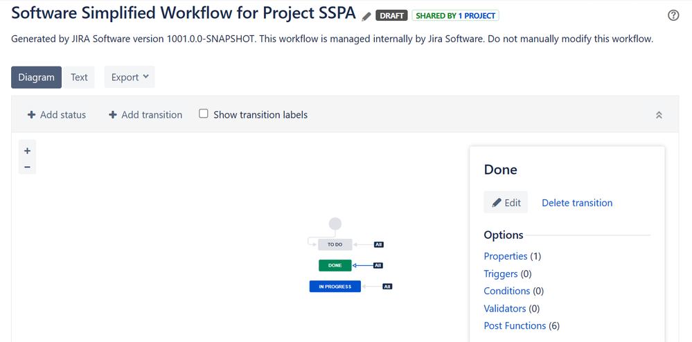
Task: Click the All tag beside DONE
Action: [378, 265]
